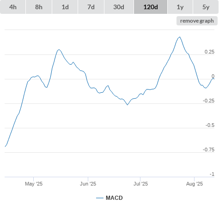Click the active 120d range tab

click(x=151, y=7)
